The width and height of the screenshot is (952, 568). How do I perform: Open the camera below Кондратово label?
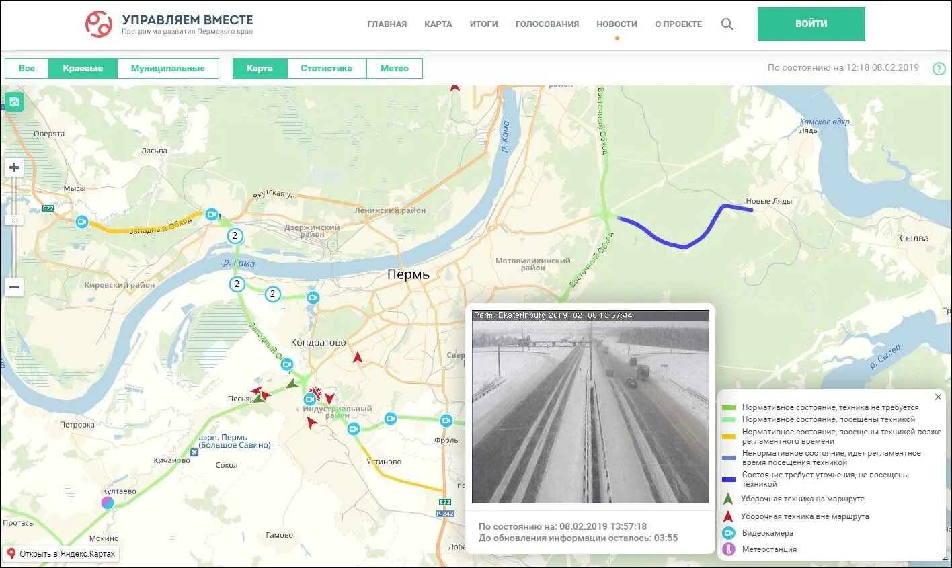[x=287, y=364]
